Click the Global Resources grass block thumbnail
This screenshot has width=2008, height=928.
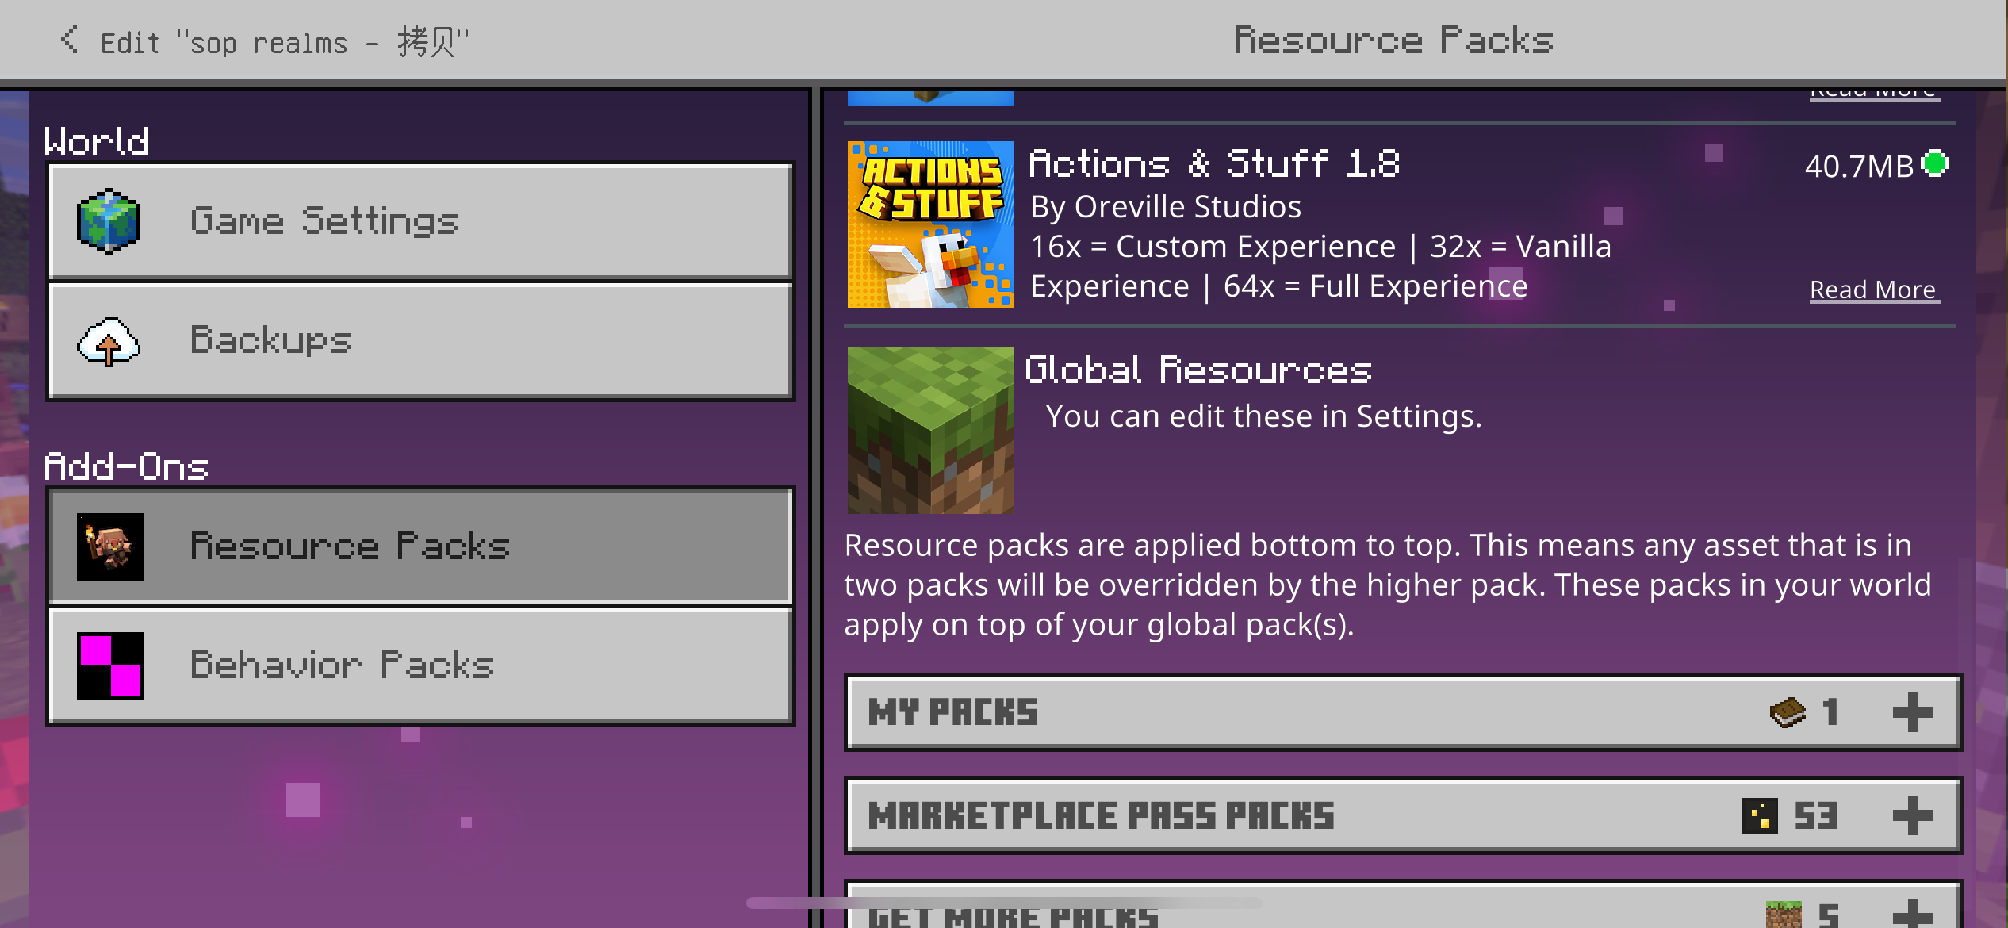point(930,431)
